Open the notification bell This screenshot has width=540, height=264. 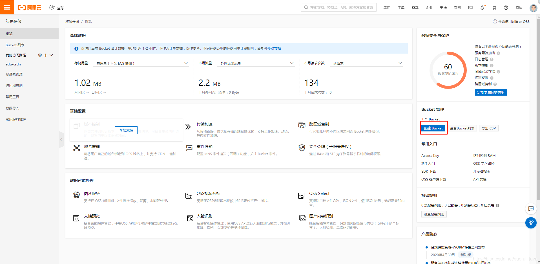click(482, 8)
